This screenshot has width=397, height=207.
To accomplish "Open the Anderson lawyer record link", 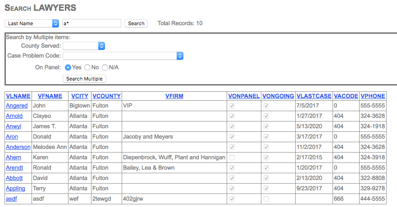I will click(18, 147).
